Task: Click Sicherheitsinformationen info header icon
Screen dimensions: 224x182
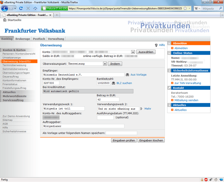Action: coord(169,70)
